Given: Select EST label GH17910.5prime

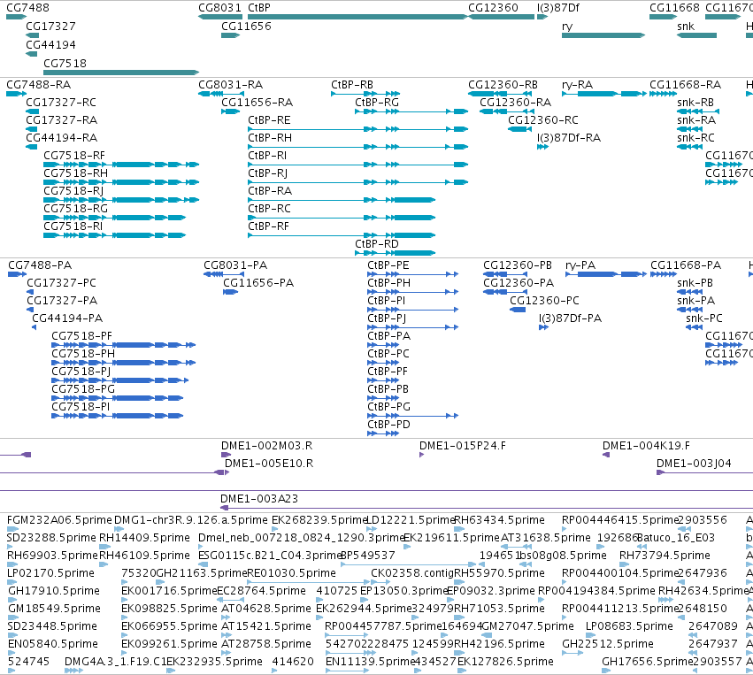Looking at the screenshot, I should [x=54, y=591].
